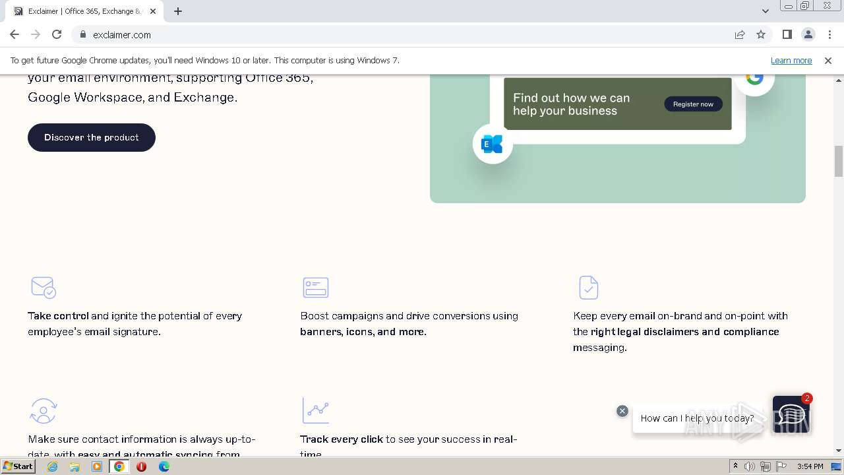The width and height of the screenshot is (844, 475).
Task: Open a new browser tab
Action: point(178,11)
